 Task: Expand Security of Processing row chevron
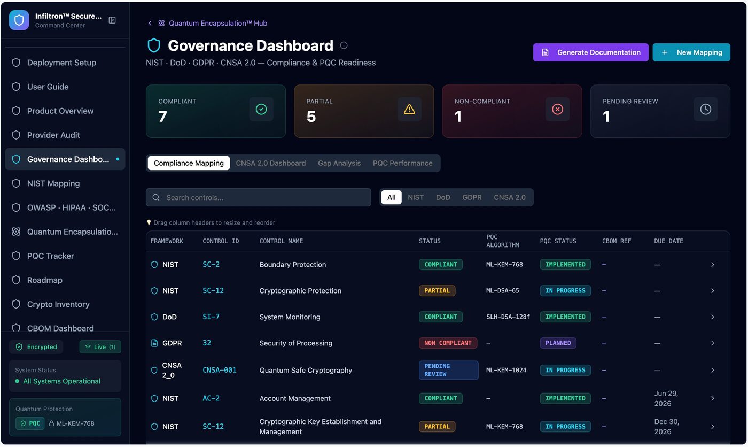tap(713, 343)
